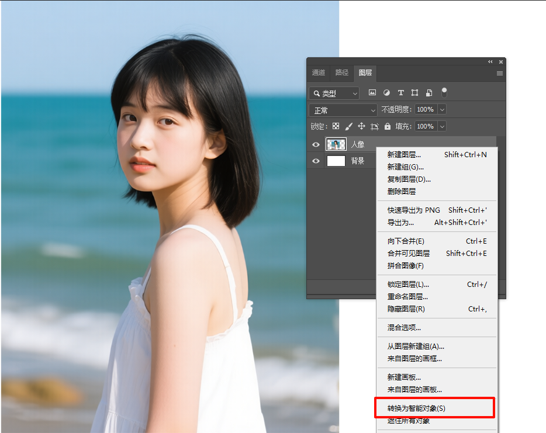Open the Layers panel menu icon

click(499, 72)
